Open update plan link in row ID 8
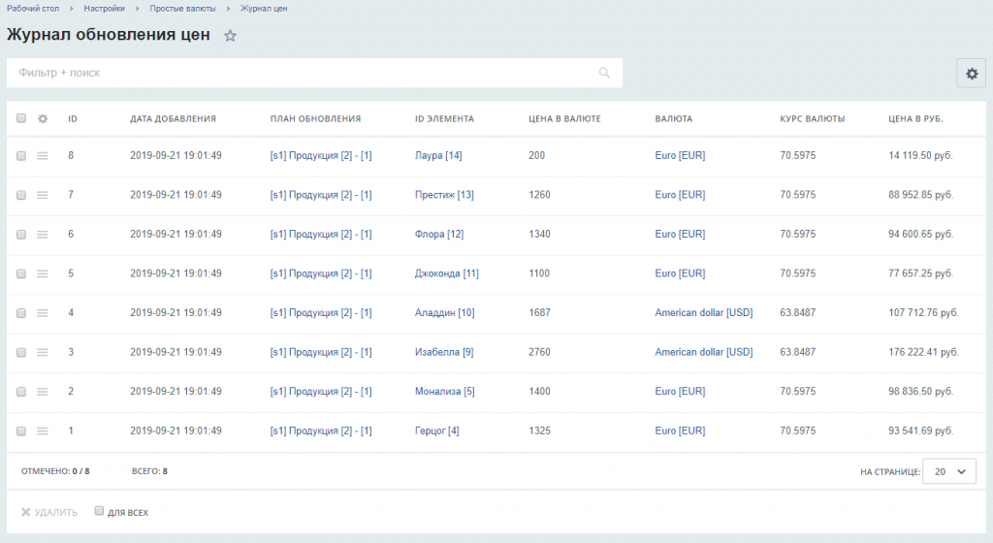Screen dimensions: 993x543 coord(321,156)
